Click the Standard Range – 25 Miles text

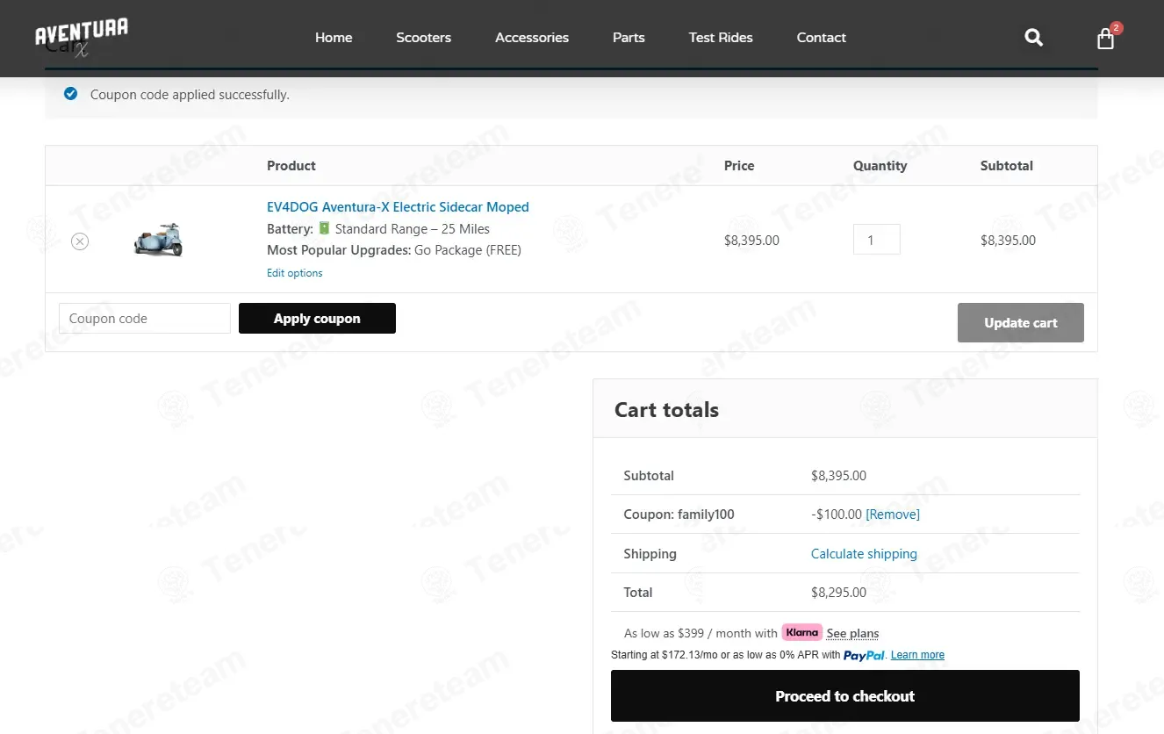pos(413,229)
